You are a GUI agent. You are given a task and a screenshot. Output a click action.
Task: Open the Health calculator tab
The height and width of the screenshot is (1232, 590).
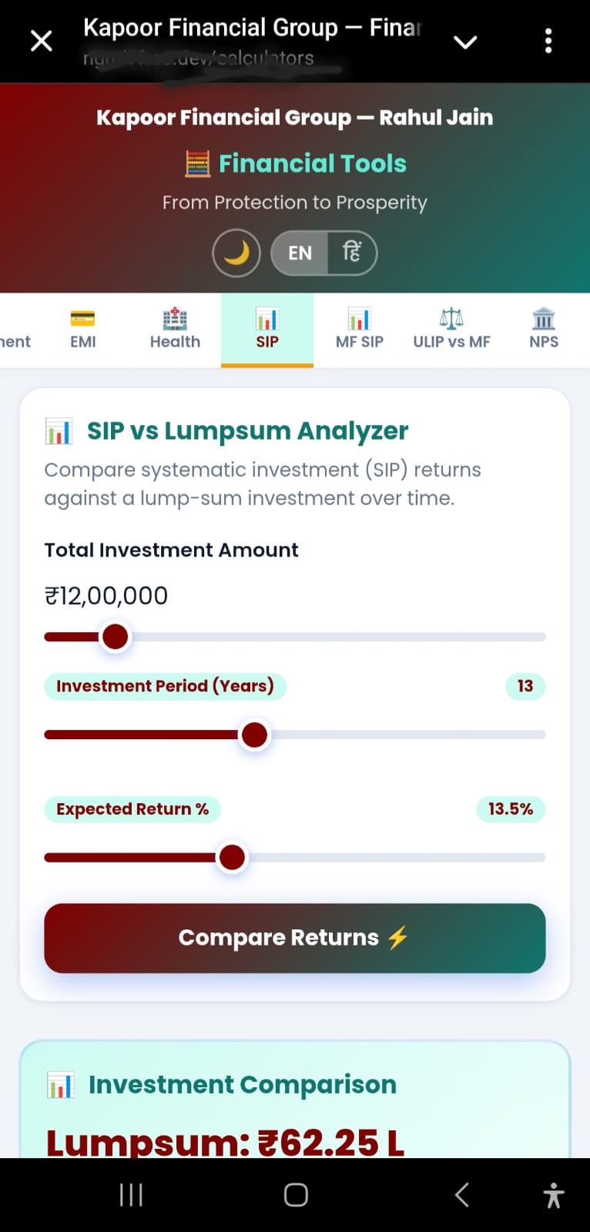point(175,330)
